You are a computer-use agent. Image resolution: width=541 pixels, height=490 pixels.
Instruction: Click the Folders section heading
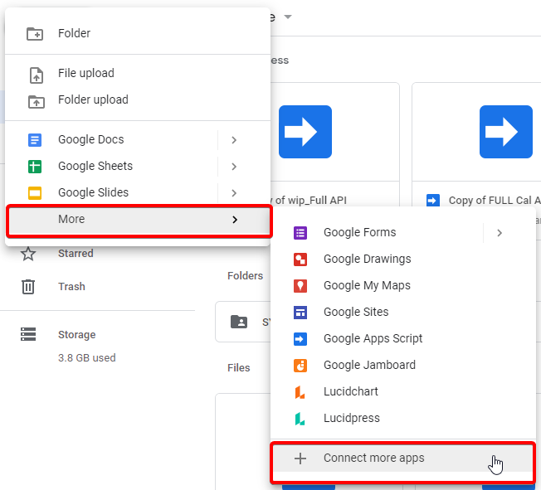245,276
